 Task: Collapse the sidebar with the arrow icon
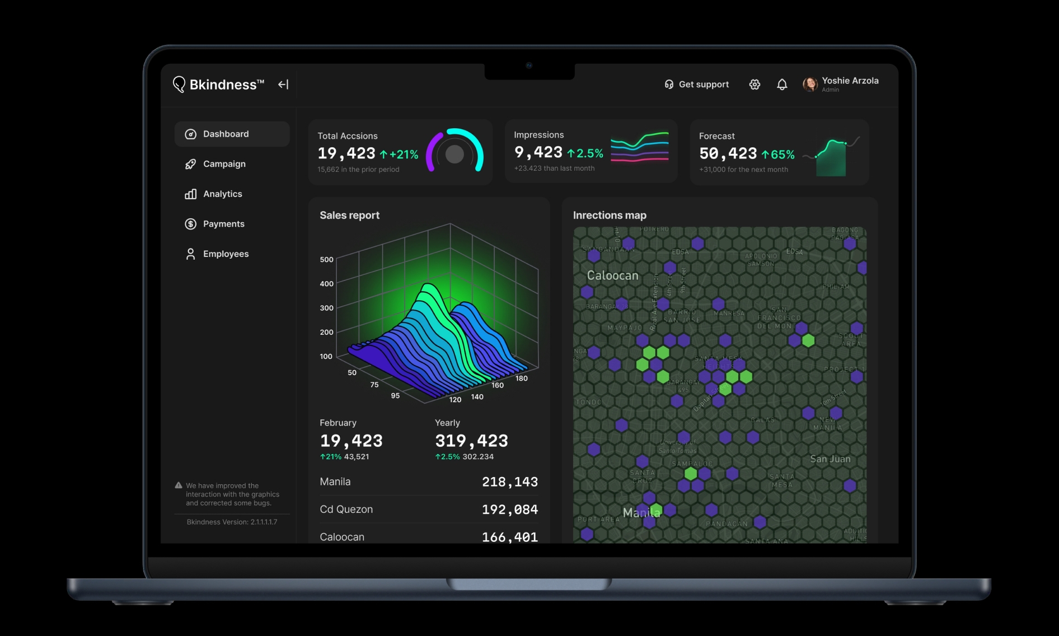[x=283, y=85]
